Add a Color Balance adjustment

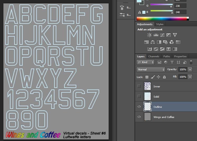click(153, 42)
